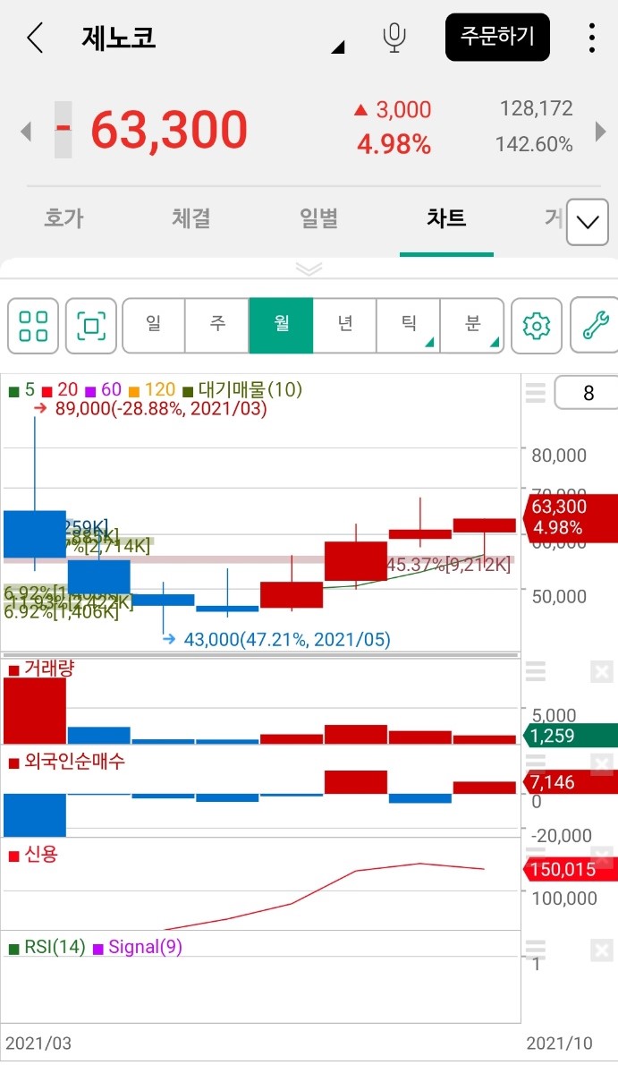Tap the volume value tag 1,259
The image size is (618, 1065).
pos(569,736)
